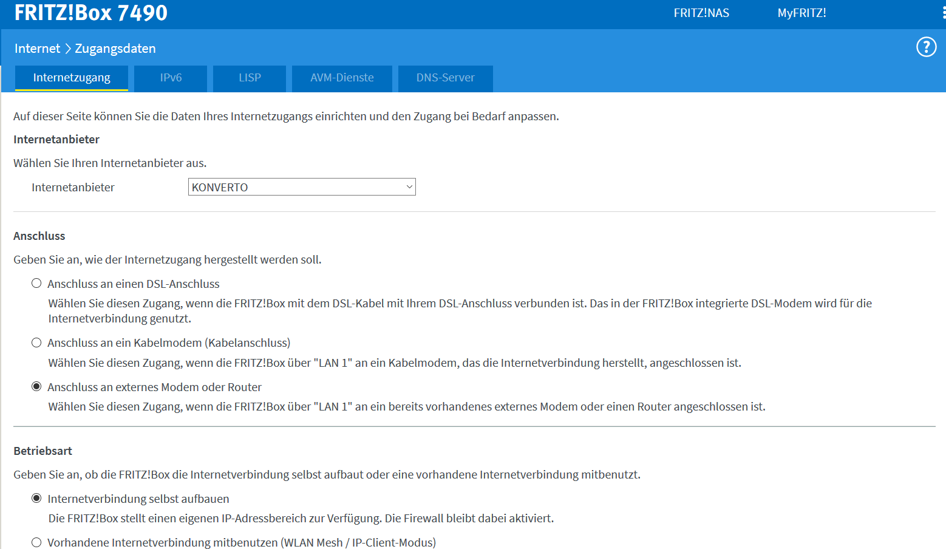Click the FRITZ!Box 7490 title
This screenshot has height=549, width=946.
click(x=91, y=13)
